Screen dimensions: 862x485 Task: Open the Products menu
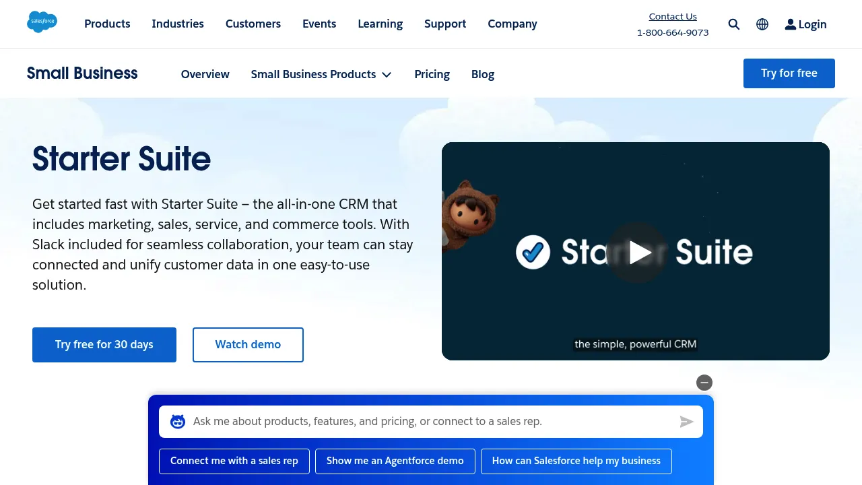coord(107,24)
